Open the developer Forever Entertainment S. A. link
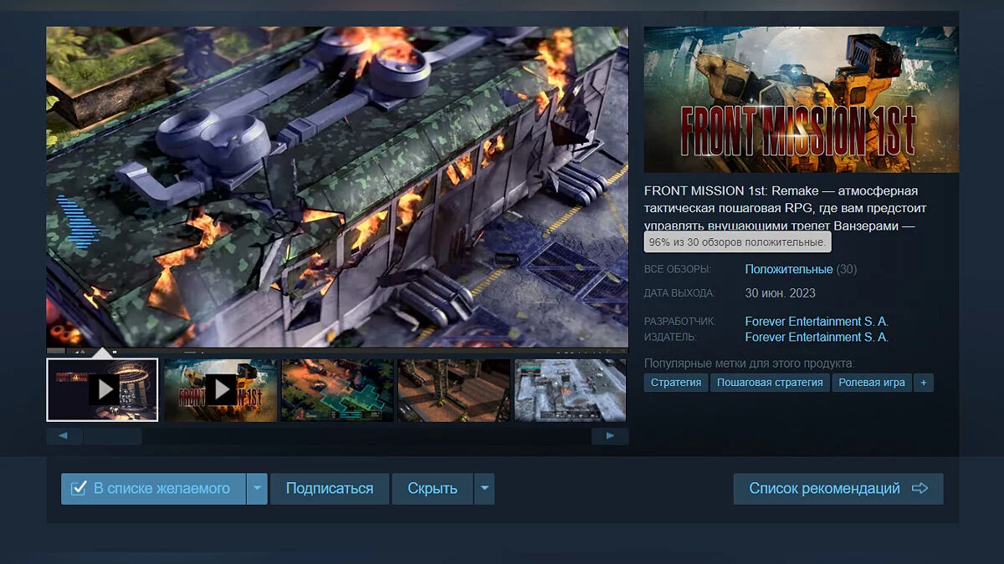1004x564 pixels. [x=816, y=322]
